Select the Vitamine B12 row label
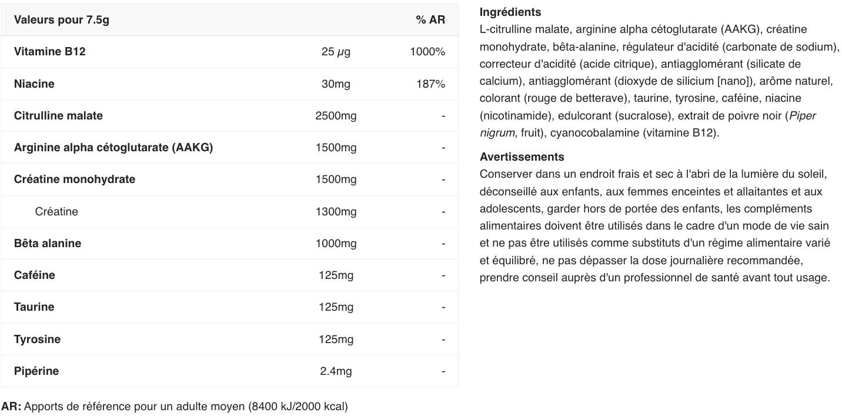This screenshot has width=842, height=419. click(x=49, y=52)
